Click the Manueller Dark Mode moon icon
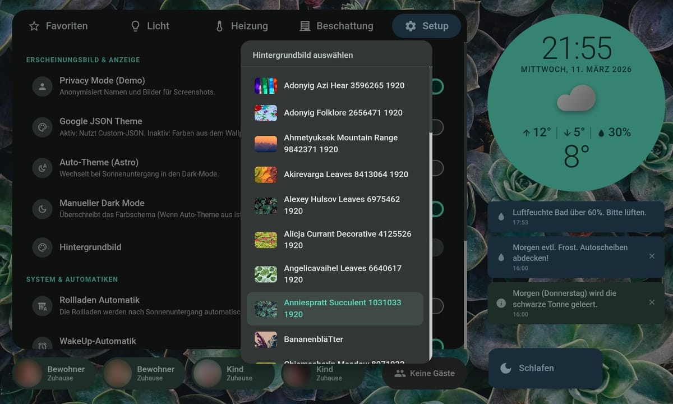The width and height of the screenshot is (673, 404). click(42, 209)
